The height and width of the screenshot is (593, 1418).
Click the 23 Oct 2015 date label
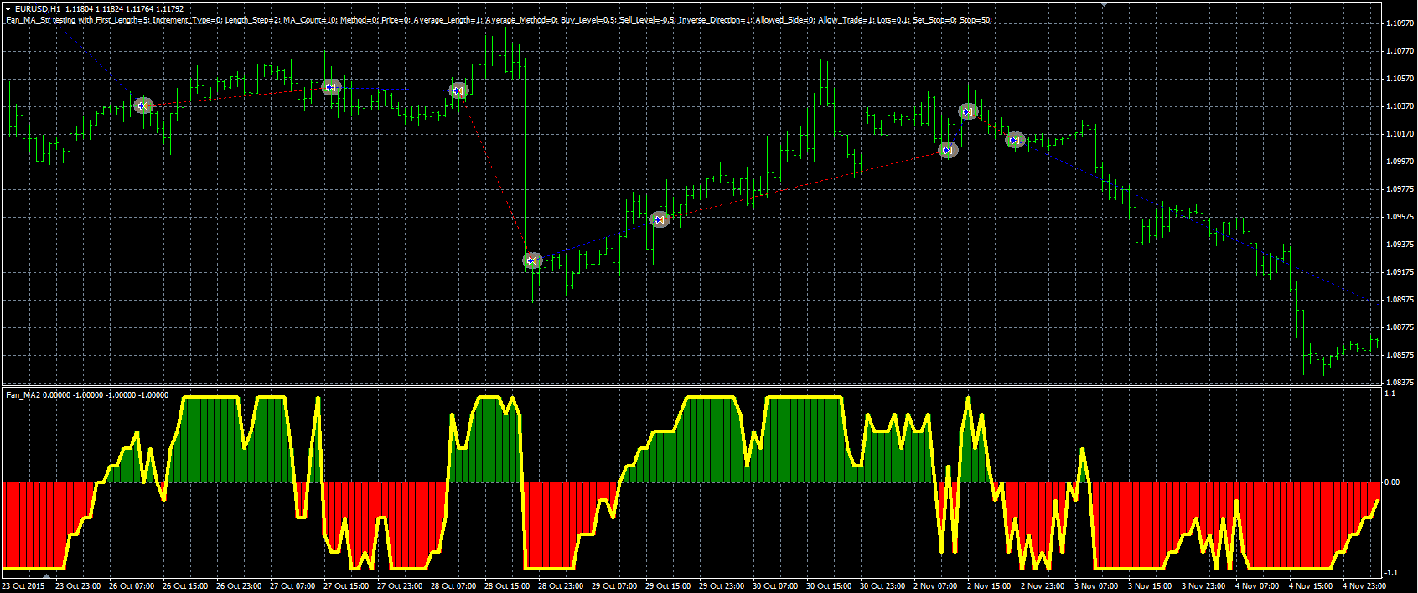[x=24, y=586]
